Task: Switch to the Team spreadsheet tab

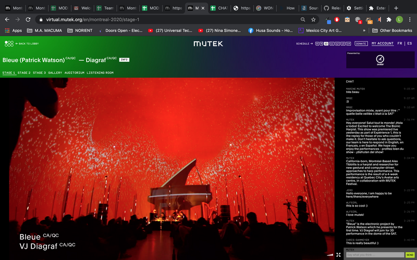Action: pos(106,8)
